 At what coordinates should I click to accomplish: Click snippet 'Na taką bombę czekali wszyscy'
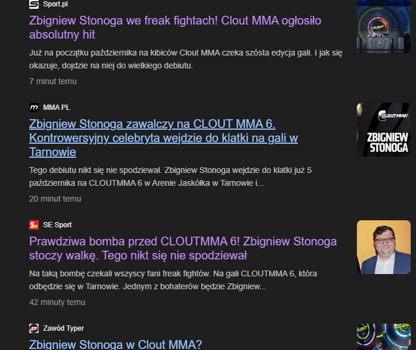click(x=173, y=280)
